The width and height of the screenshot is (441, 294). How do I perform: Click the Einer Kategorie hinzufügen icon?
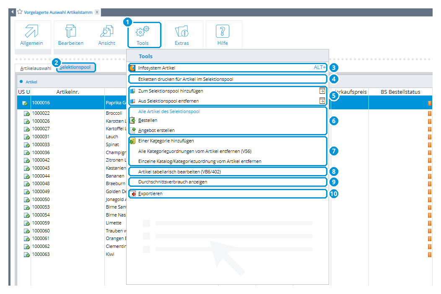(132, 141)
